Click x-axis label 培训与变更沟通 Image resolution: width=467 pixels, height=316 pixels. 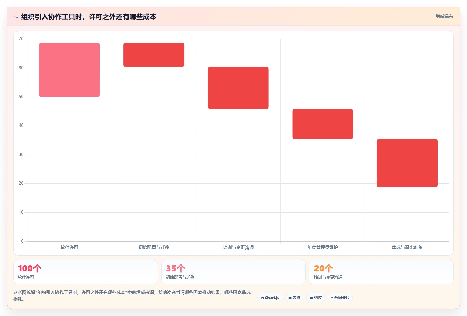pyautogui.click(x=238, y=247)
